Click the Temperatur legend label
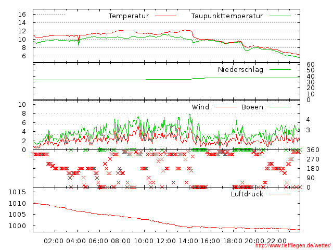The image size is (333, 250). point(129,16)
